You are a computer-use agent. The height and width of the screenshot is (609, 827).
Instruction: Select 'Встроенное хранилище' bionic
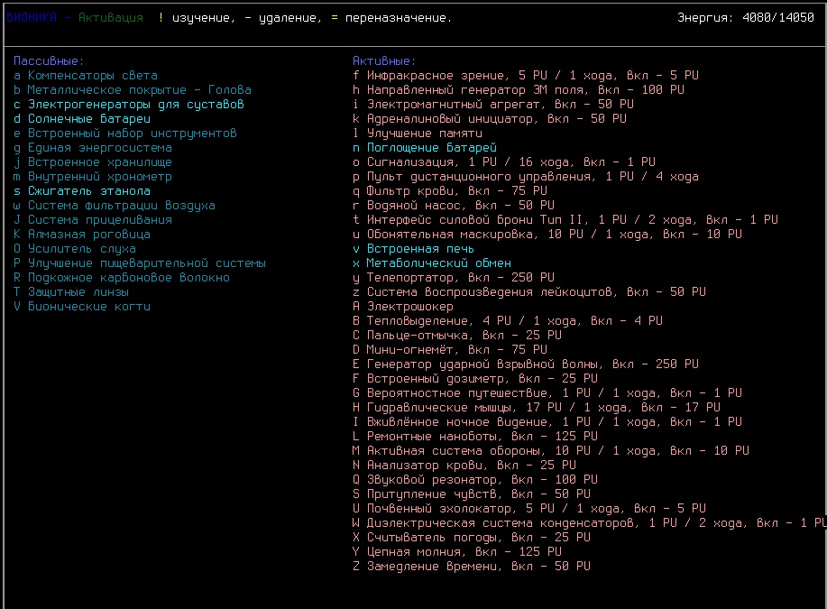tap(93, 162)
